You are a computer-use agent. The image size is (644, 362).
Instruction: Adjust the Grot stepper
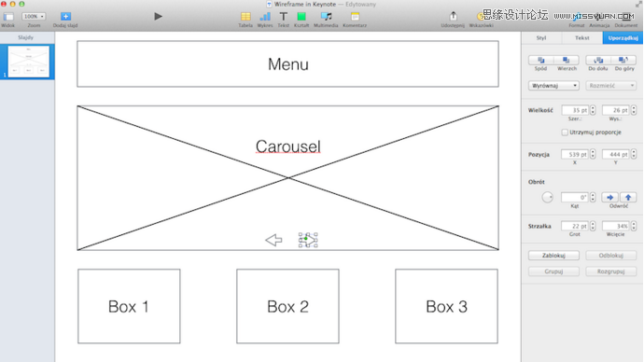coord(593,226)
